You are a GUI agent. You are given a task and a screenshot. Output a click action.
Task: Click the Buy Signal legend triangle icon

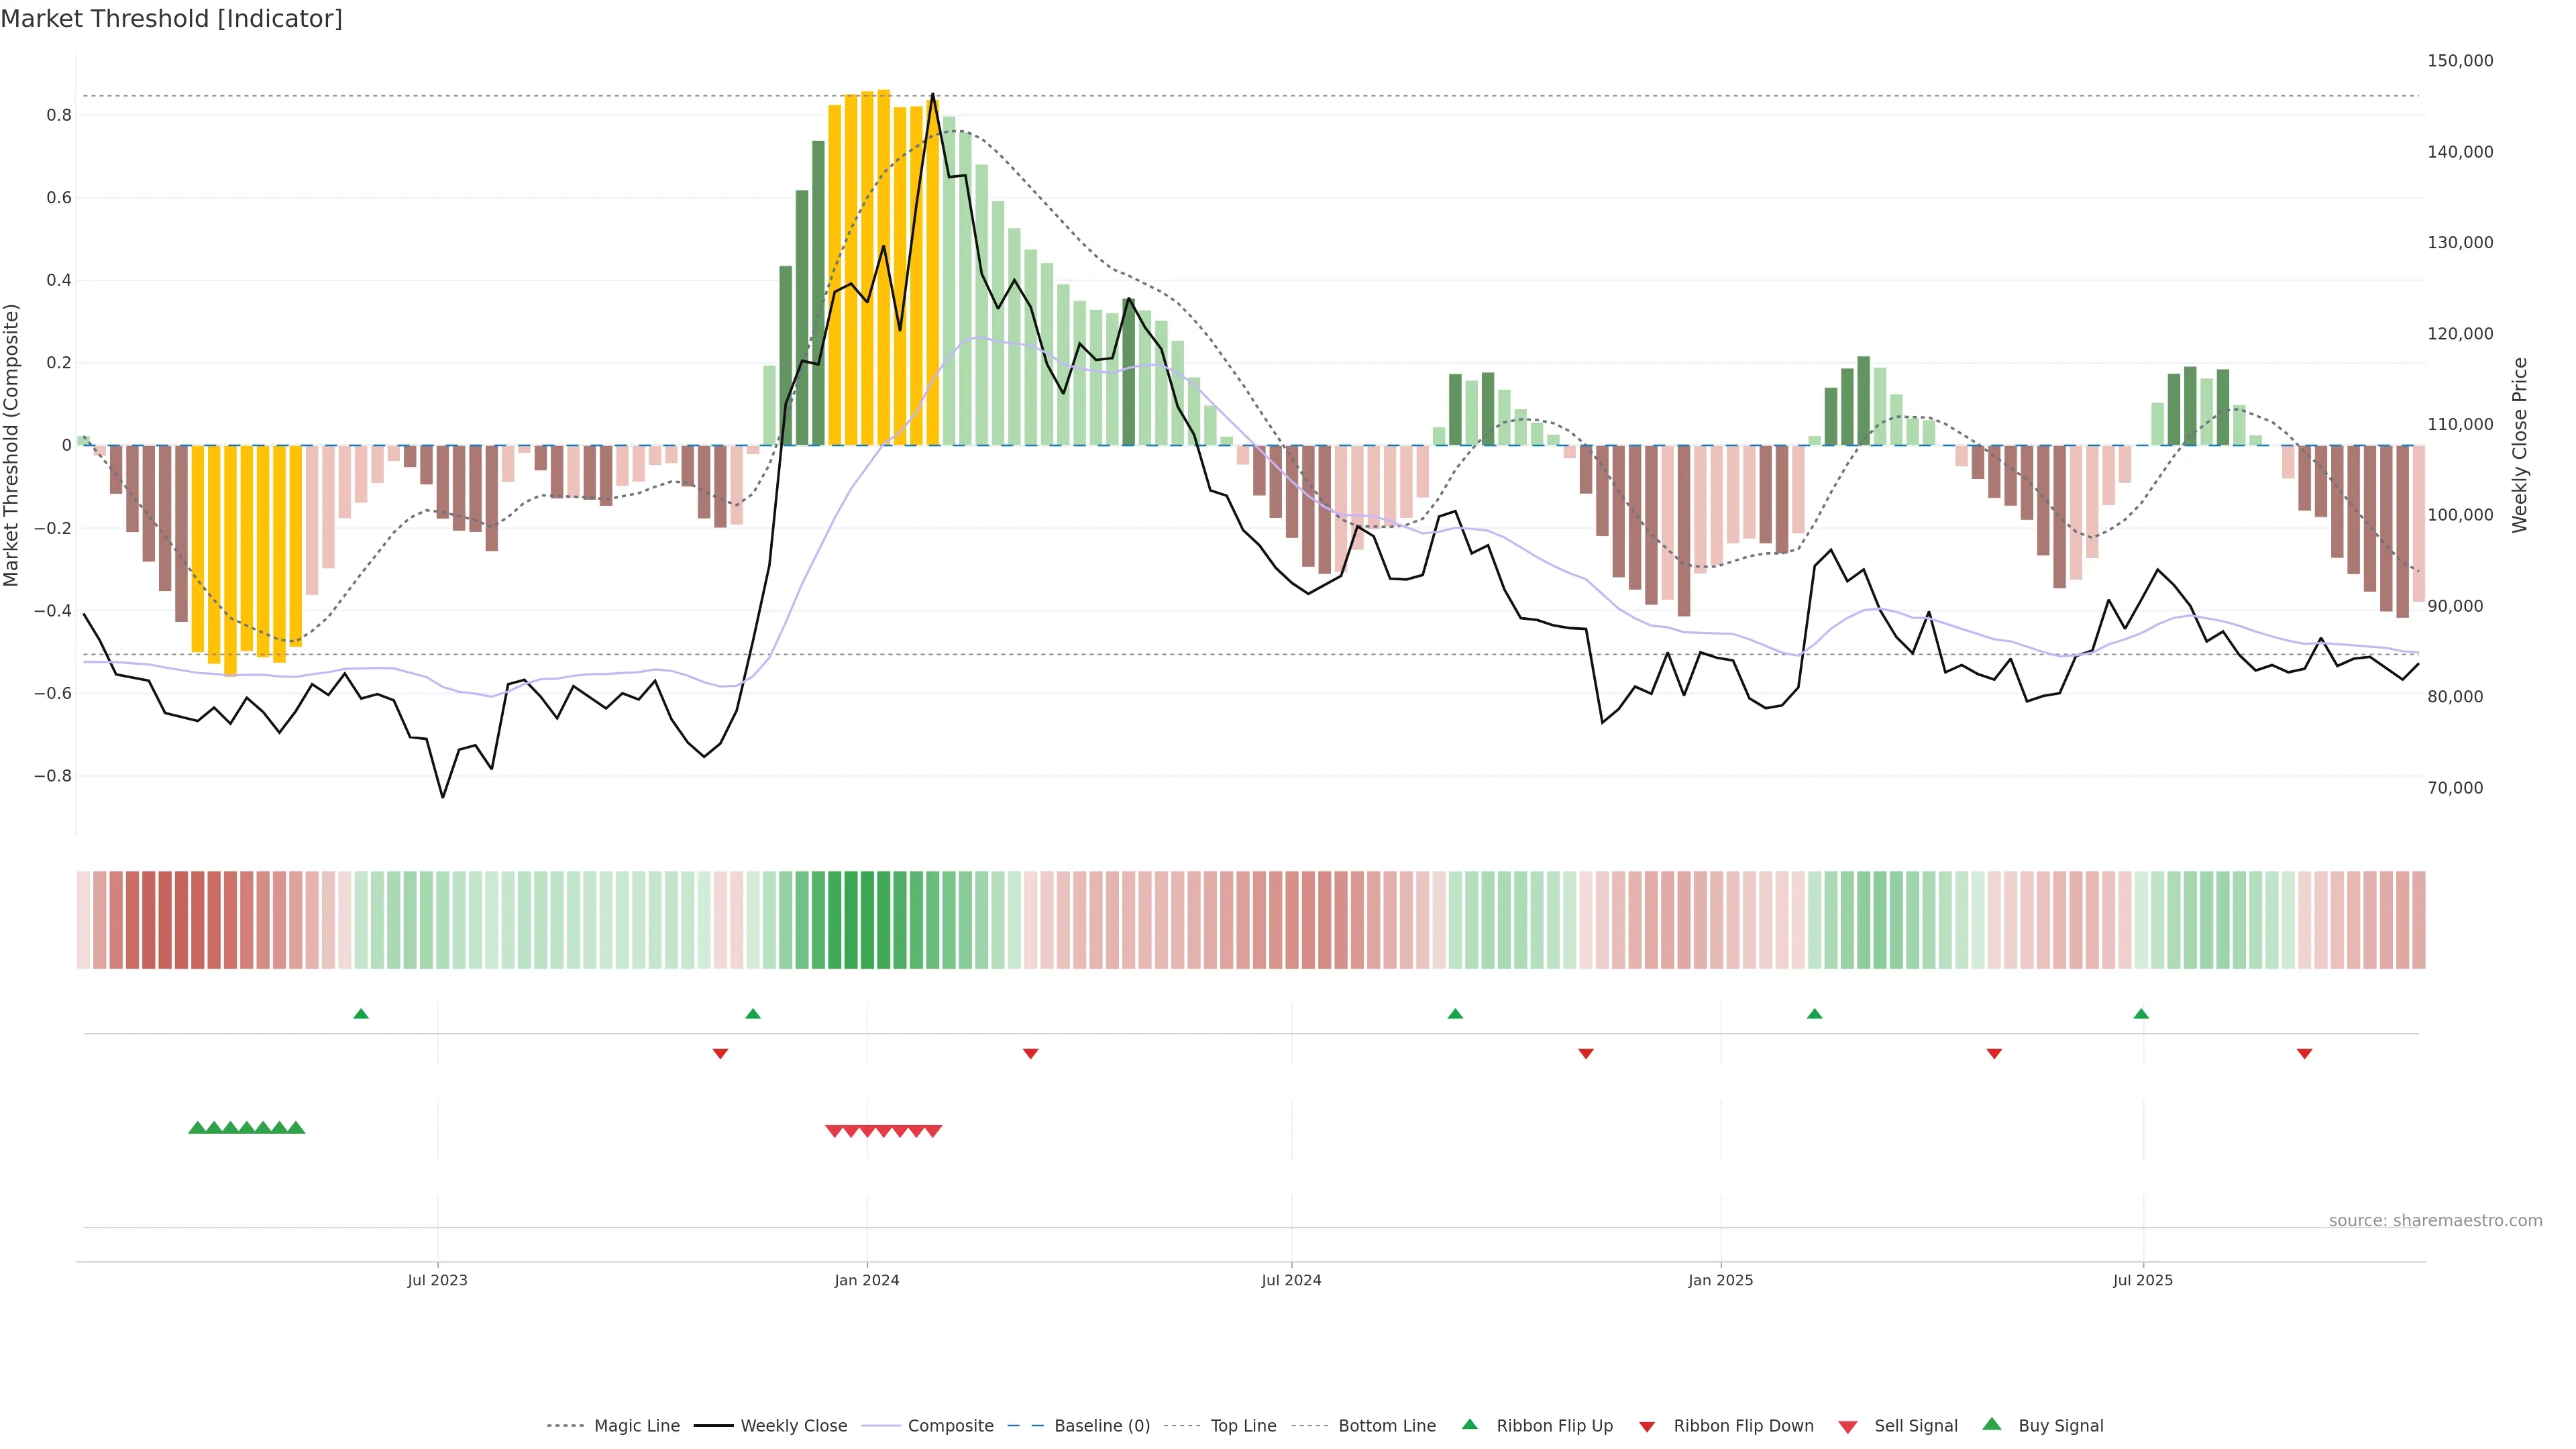[x=1992, y=1424]
